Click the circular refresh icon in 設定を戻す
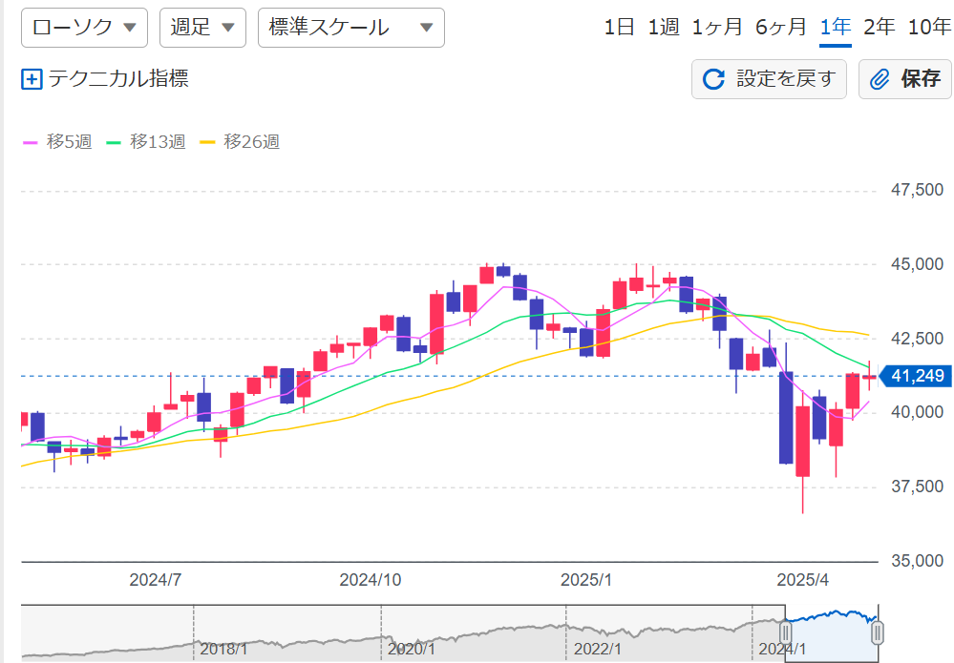 point(713,79)
